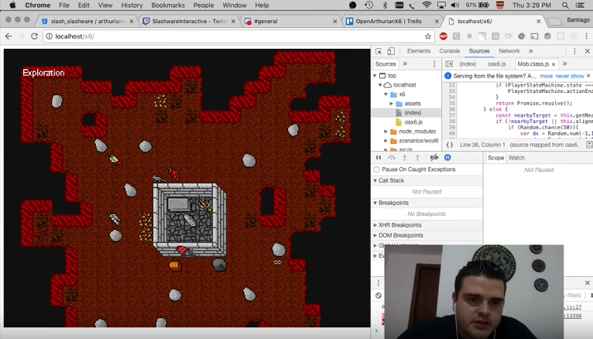This screenshot has height=339, width=593.
Task: Click the localhost address bar
Action: pos(232,36)
